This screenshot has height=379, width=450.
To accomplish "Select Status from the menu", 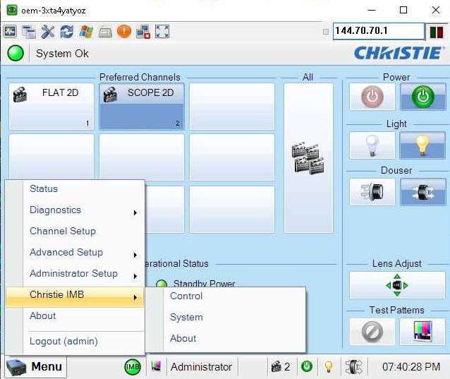I will (x=75, y=189).
